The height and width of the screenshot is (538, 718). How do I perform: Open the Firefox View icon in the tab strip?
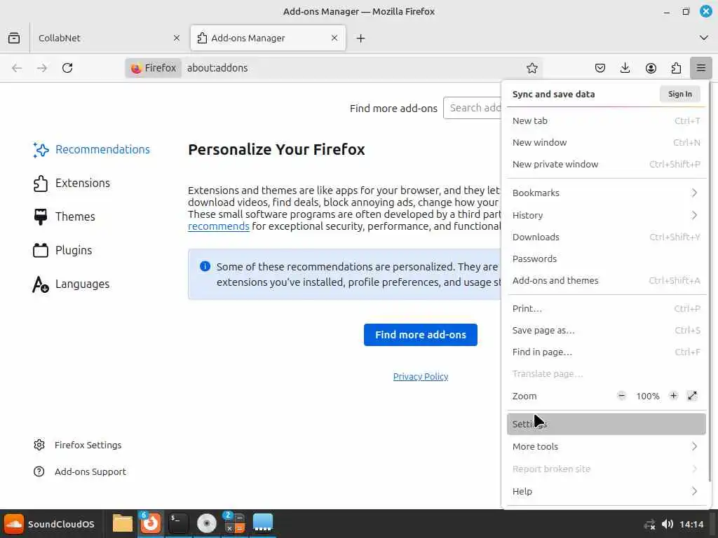14,38
